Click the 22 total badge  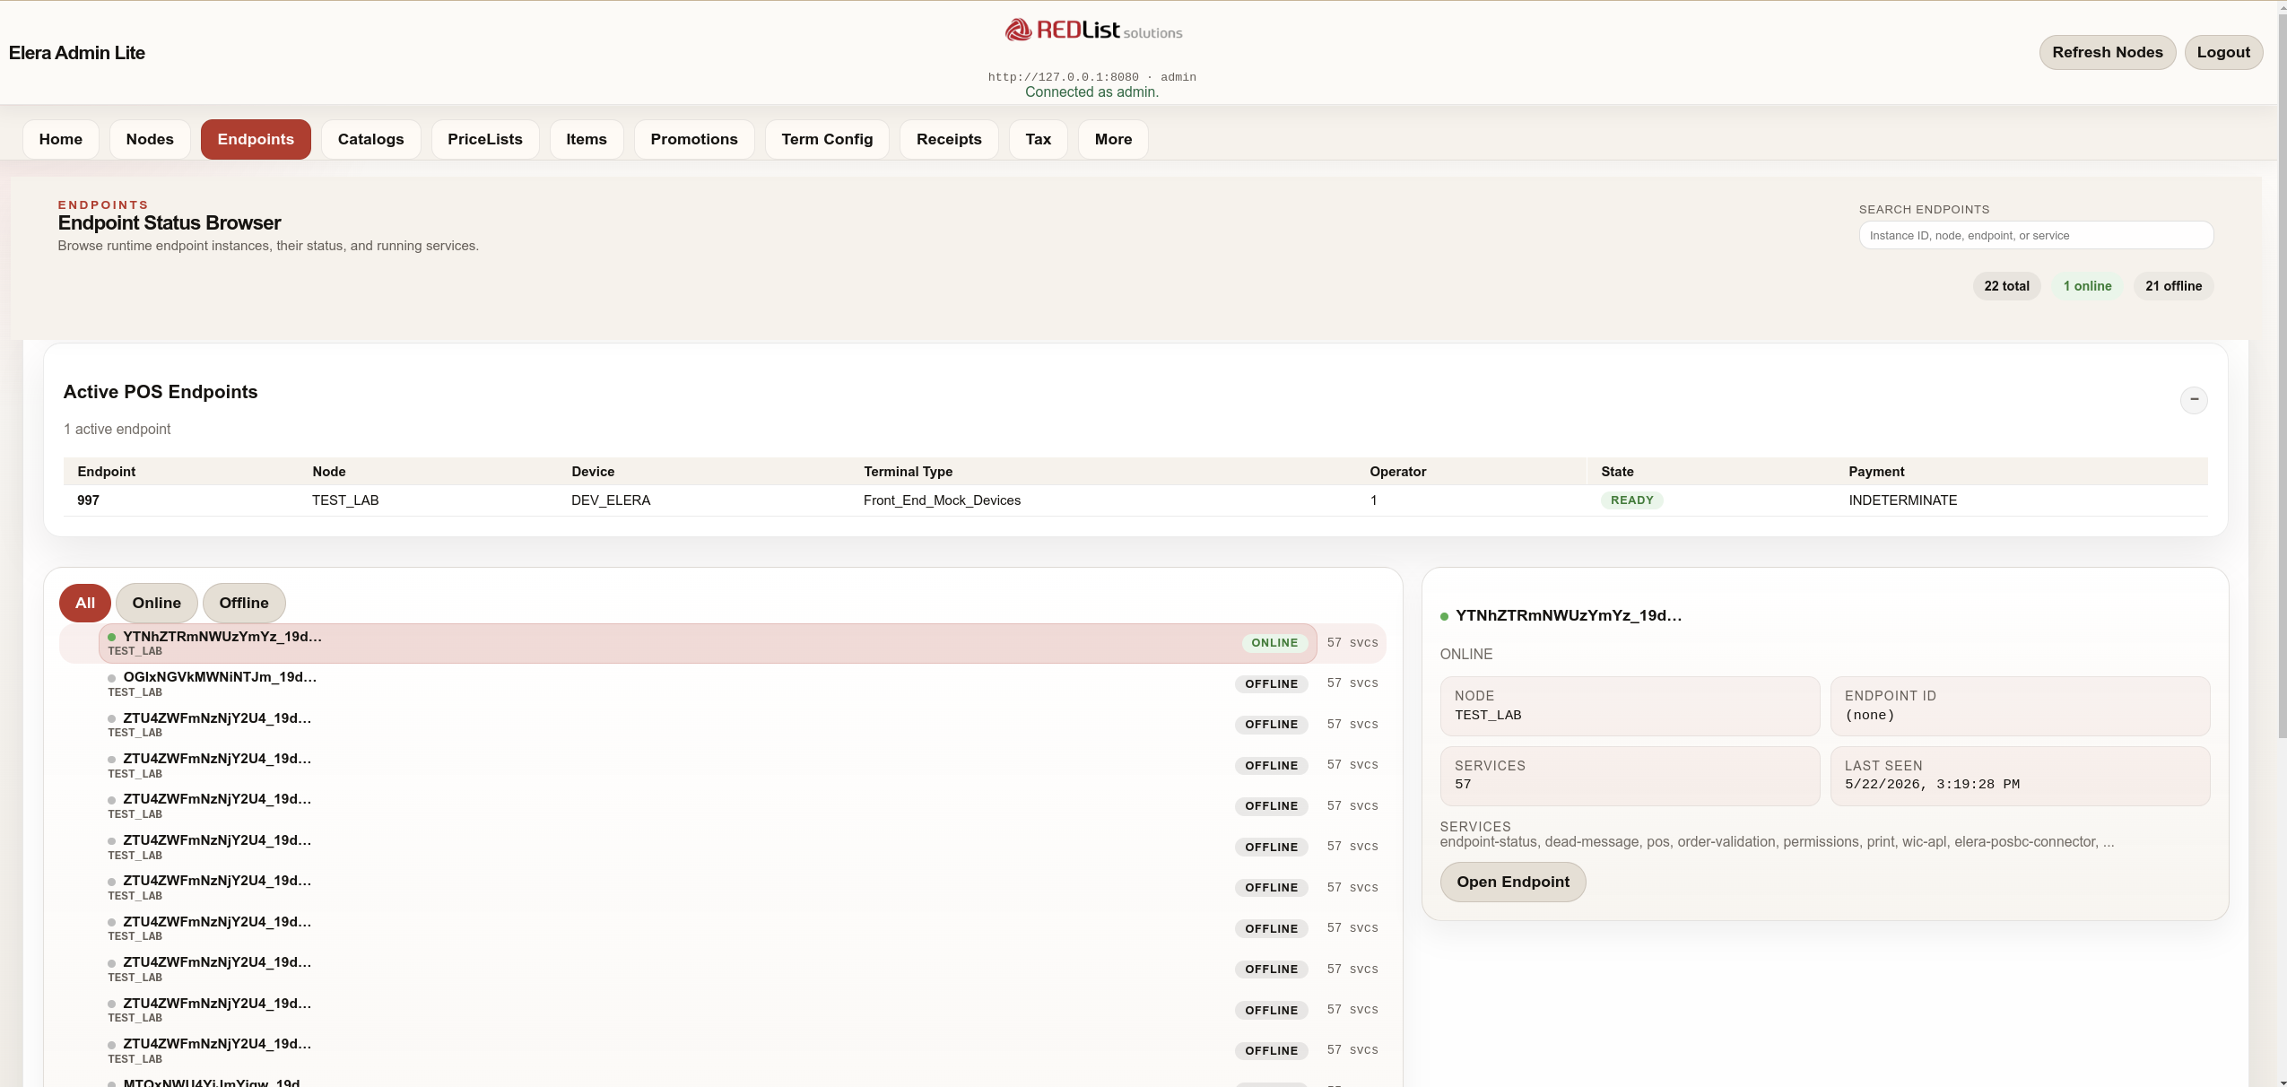click(x=2007, y=286)
